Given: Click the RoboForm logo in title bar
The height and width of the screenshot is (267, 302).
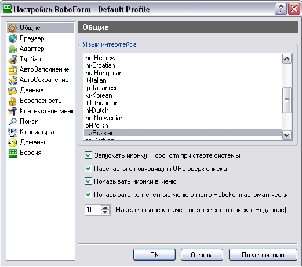Looking at the screenshot, I should point(8,9).
